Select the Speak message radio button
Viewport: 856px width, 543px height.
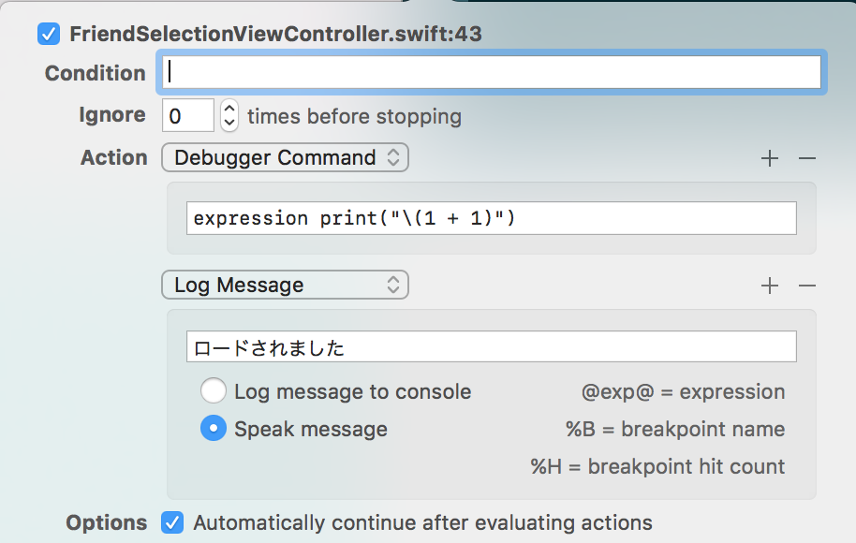pos(214,429)
